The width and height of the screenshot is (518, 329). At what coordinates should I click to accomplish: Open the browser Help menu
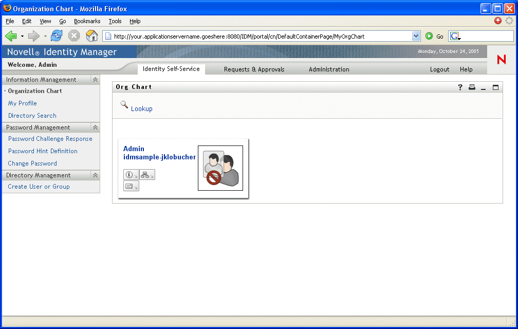135,21
